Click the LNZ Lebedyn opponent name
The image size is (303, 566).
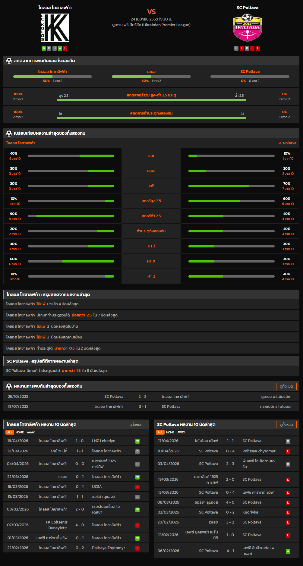click(104, 441)
